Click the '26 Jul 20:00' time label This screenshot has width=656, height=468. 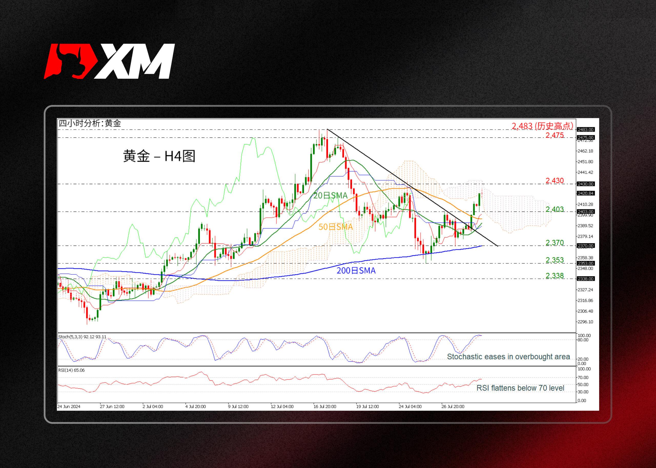click(453, 407)
